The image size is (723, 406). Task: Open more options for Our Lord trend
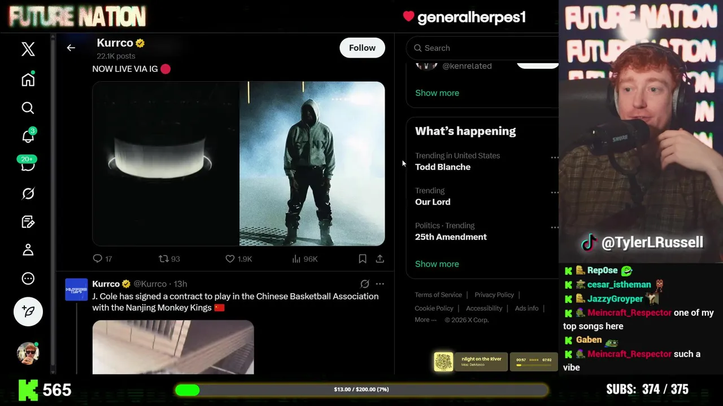pos(554,192)
